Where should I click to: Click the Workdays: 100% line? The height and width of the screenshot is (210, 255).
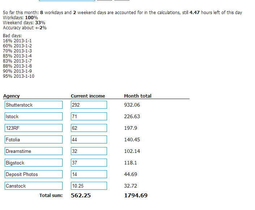pos(20,18)
